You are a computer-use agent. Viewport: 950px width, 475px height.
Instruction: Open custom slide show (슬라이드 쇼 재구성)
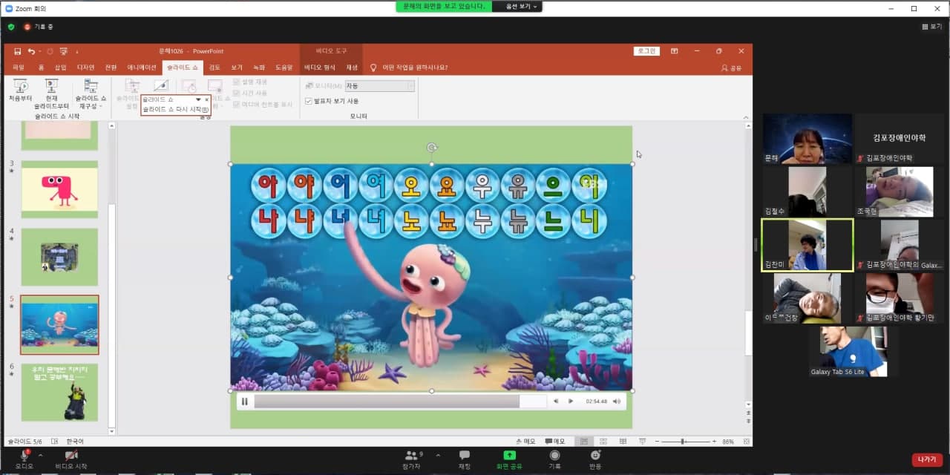point(92,94)
